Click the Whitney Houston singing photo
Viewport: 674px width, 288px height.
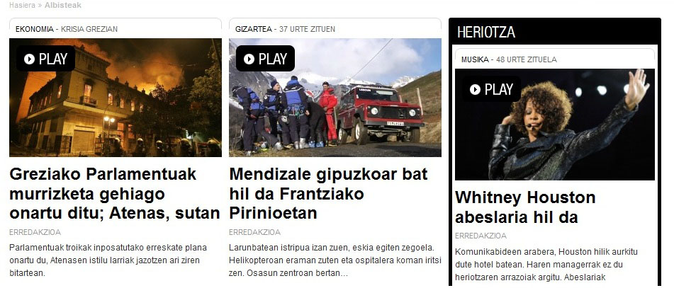point(554,125)
